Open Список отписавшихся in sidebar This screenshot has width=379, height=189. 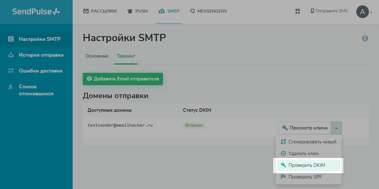click(36, 90)
